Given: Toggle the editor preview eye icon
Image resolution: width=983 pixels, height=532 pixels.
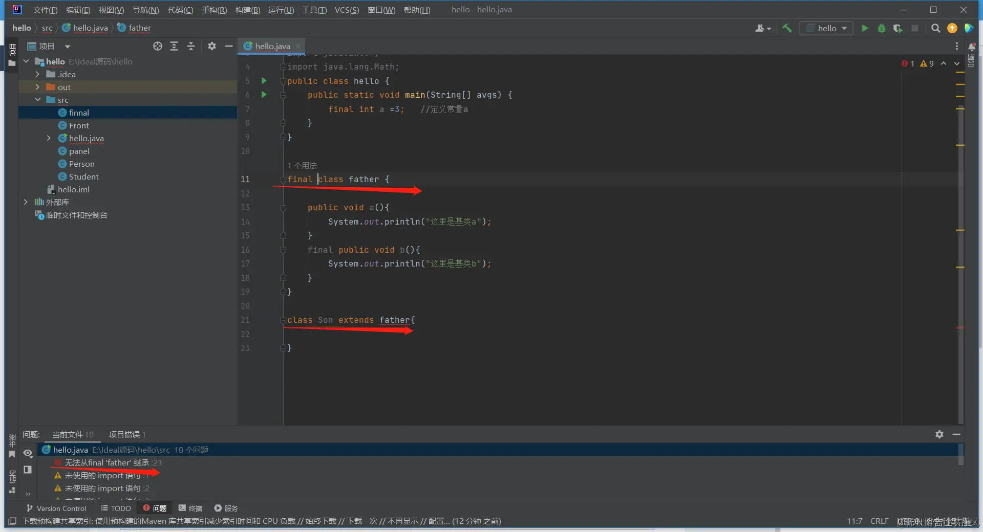Looking at the screenshot, I should 28,453.
